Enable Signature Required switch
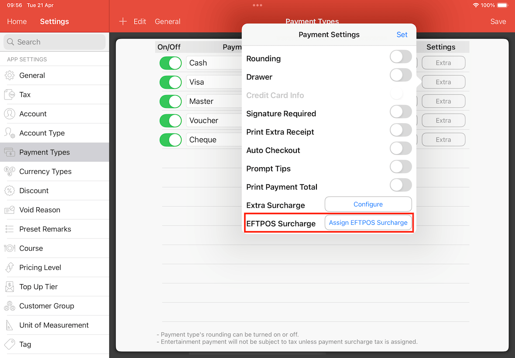The height and width of the screenshot is (358, 515). (x=401, y=112)
